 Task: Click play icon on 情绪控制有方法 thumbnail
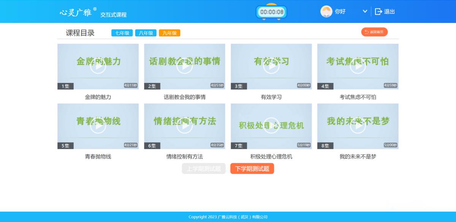(x=185, y=126)
